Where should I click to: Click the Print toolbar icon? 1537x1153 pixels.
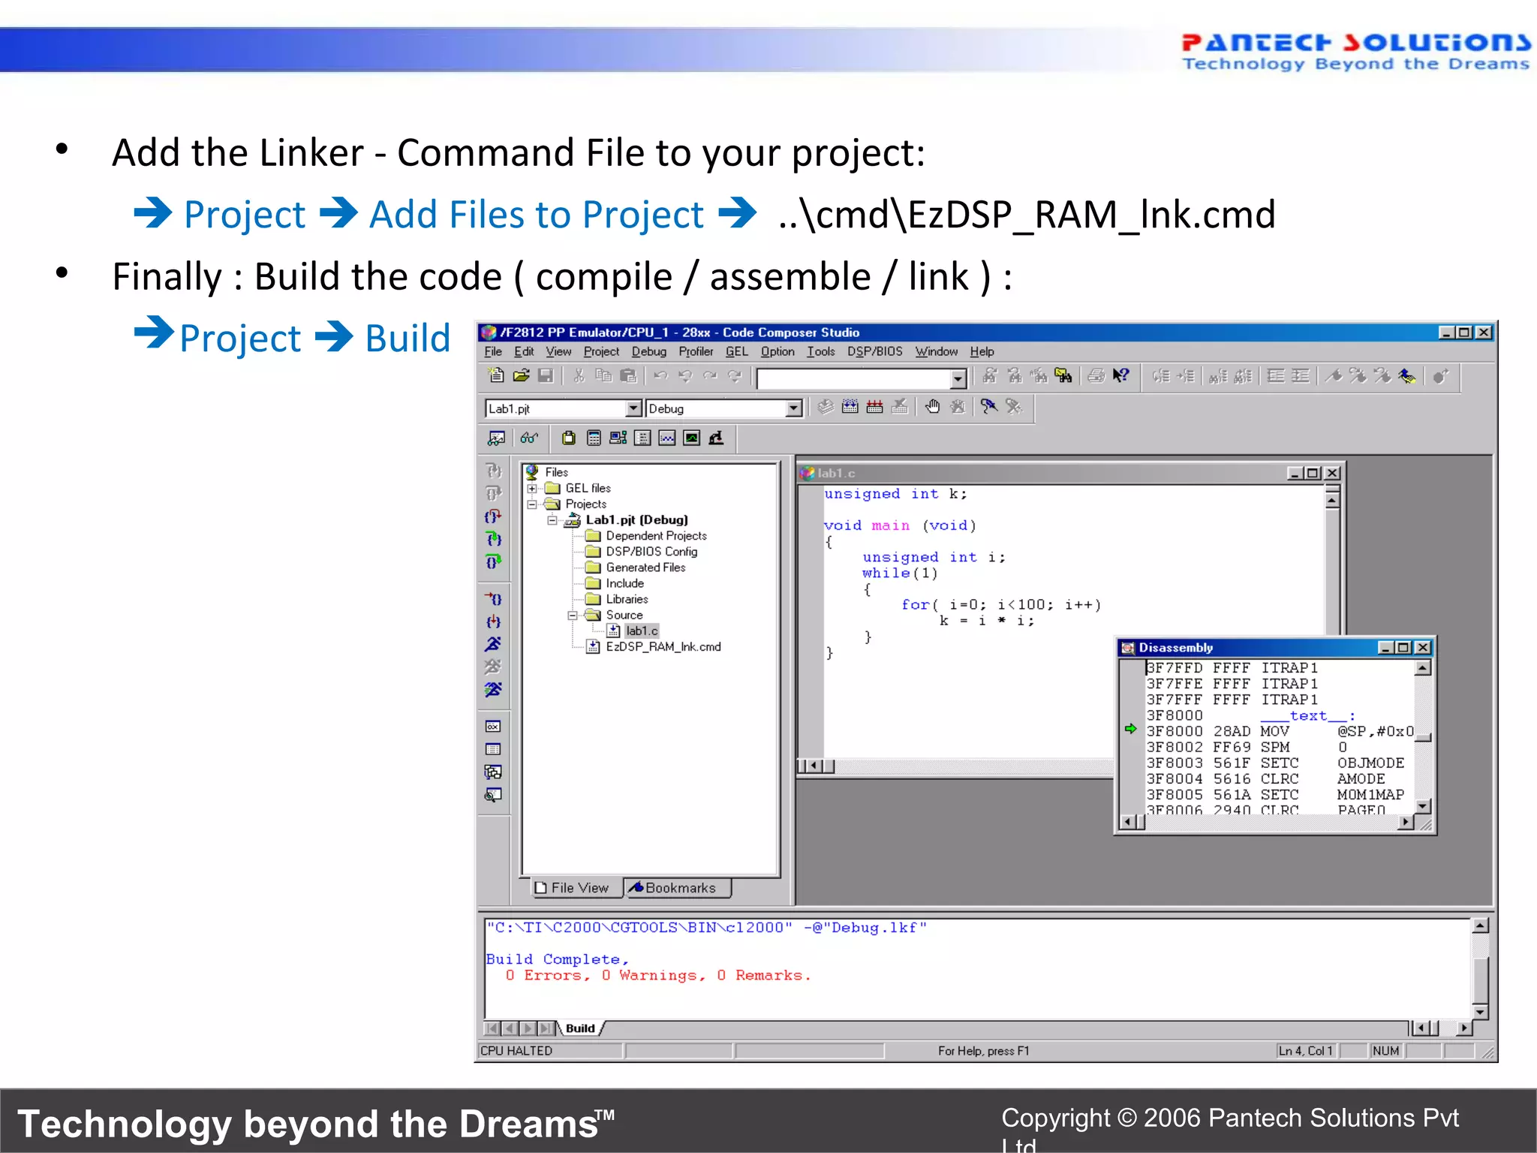coord(1096,375)
